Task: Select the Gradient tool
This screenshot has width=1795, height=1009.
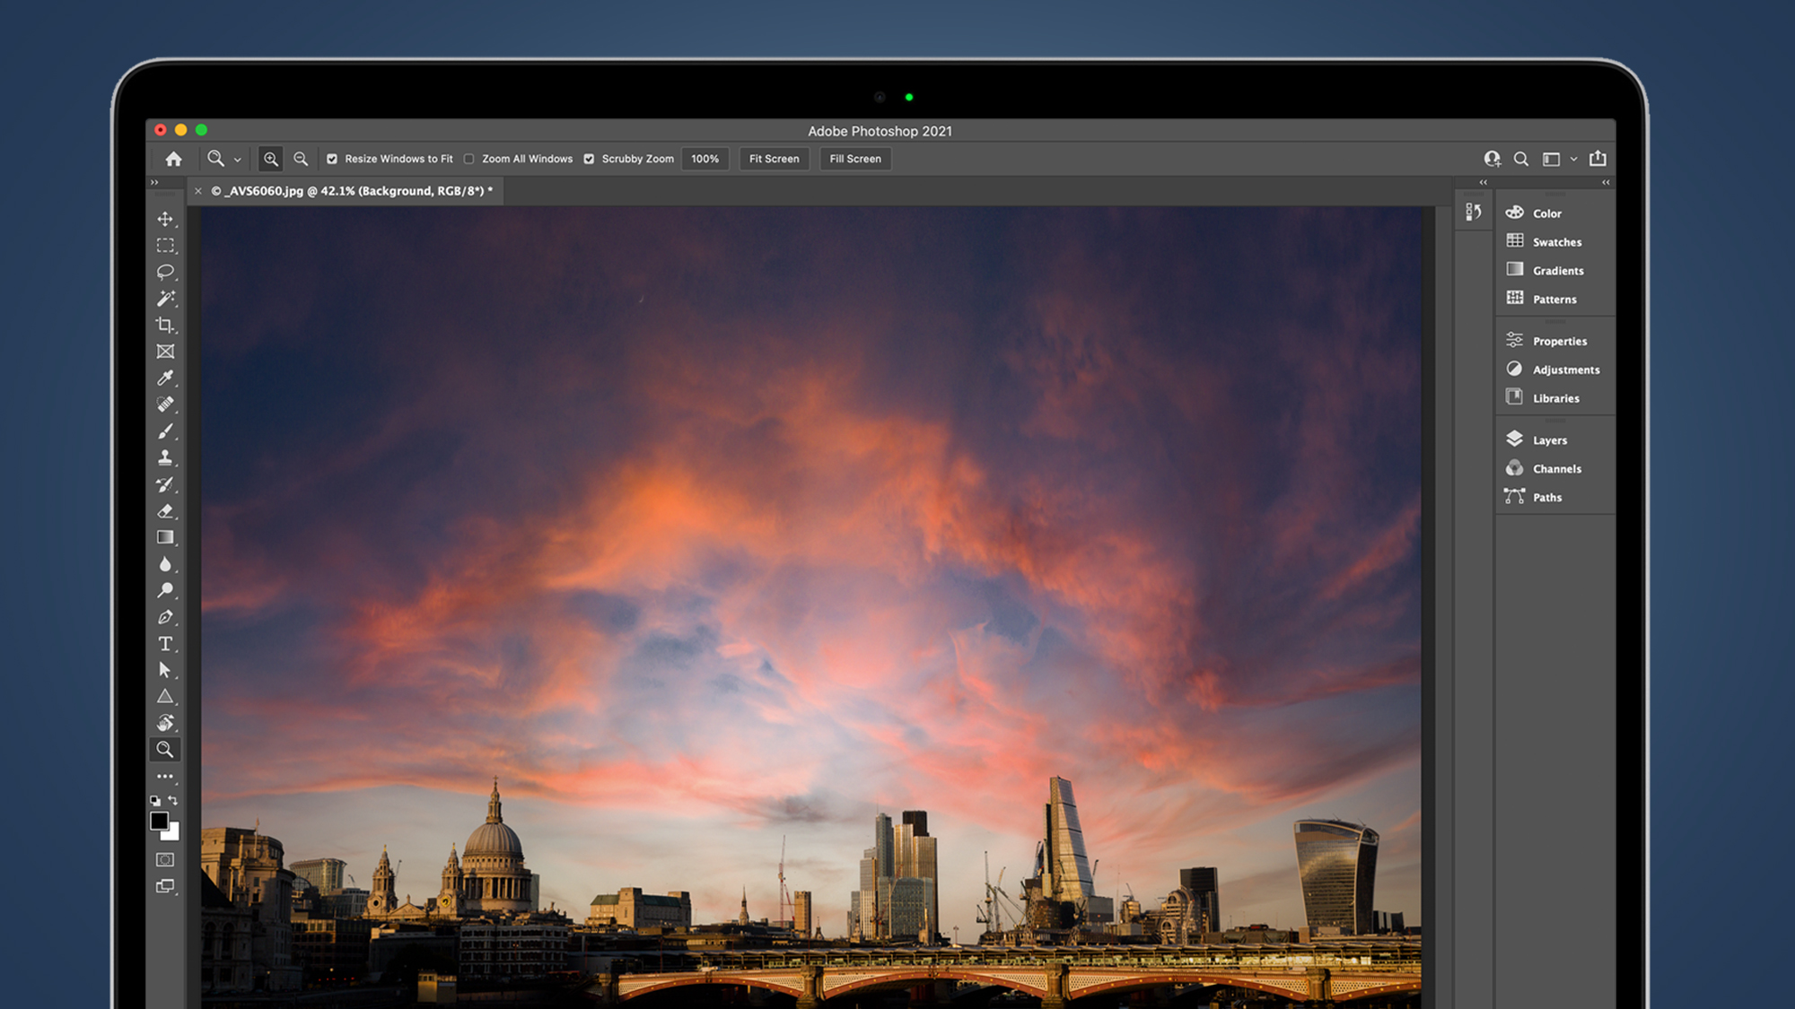Action: pyautogui.click(x=165, y=537)
